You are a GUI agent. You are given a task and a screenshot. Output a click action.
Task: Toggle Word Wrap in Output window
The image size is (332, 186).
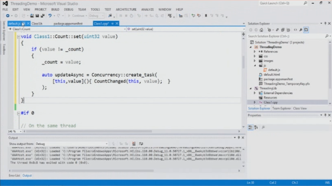coord(141,144)
